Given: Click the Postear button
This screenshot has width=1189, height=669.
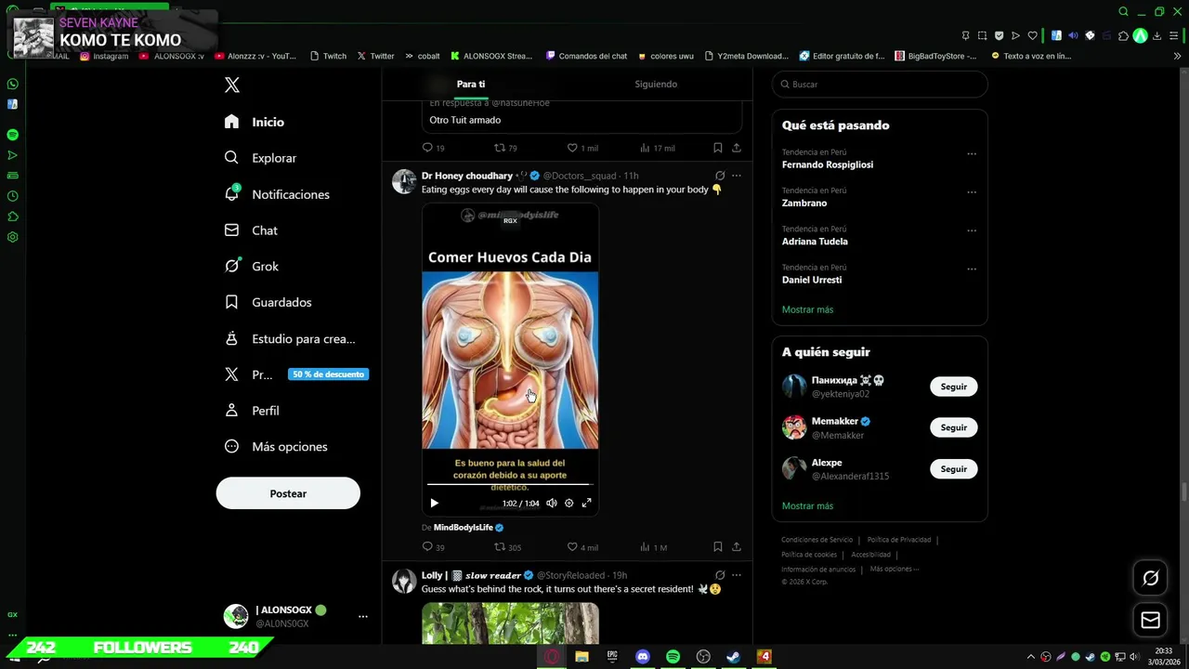Looking at the screenshot, I should [288, 493].
